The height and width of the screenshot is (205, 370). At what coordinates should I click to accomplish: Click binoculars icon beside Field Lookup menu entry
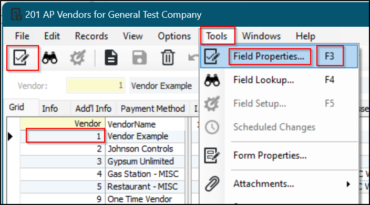212,80
